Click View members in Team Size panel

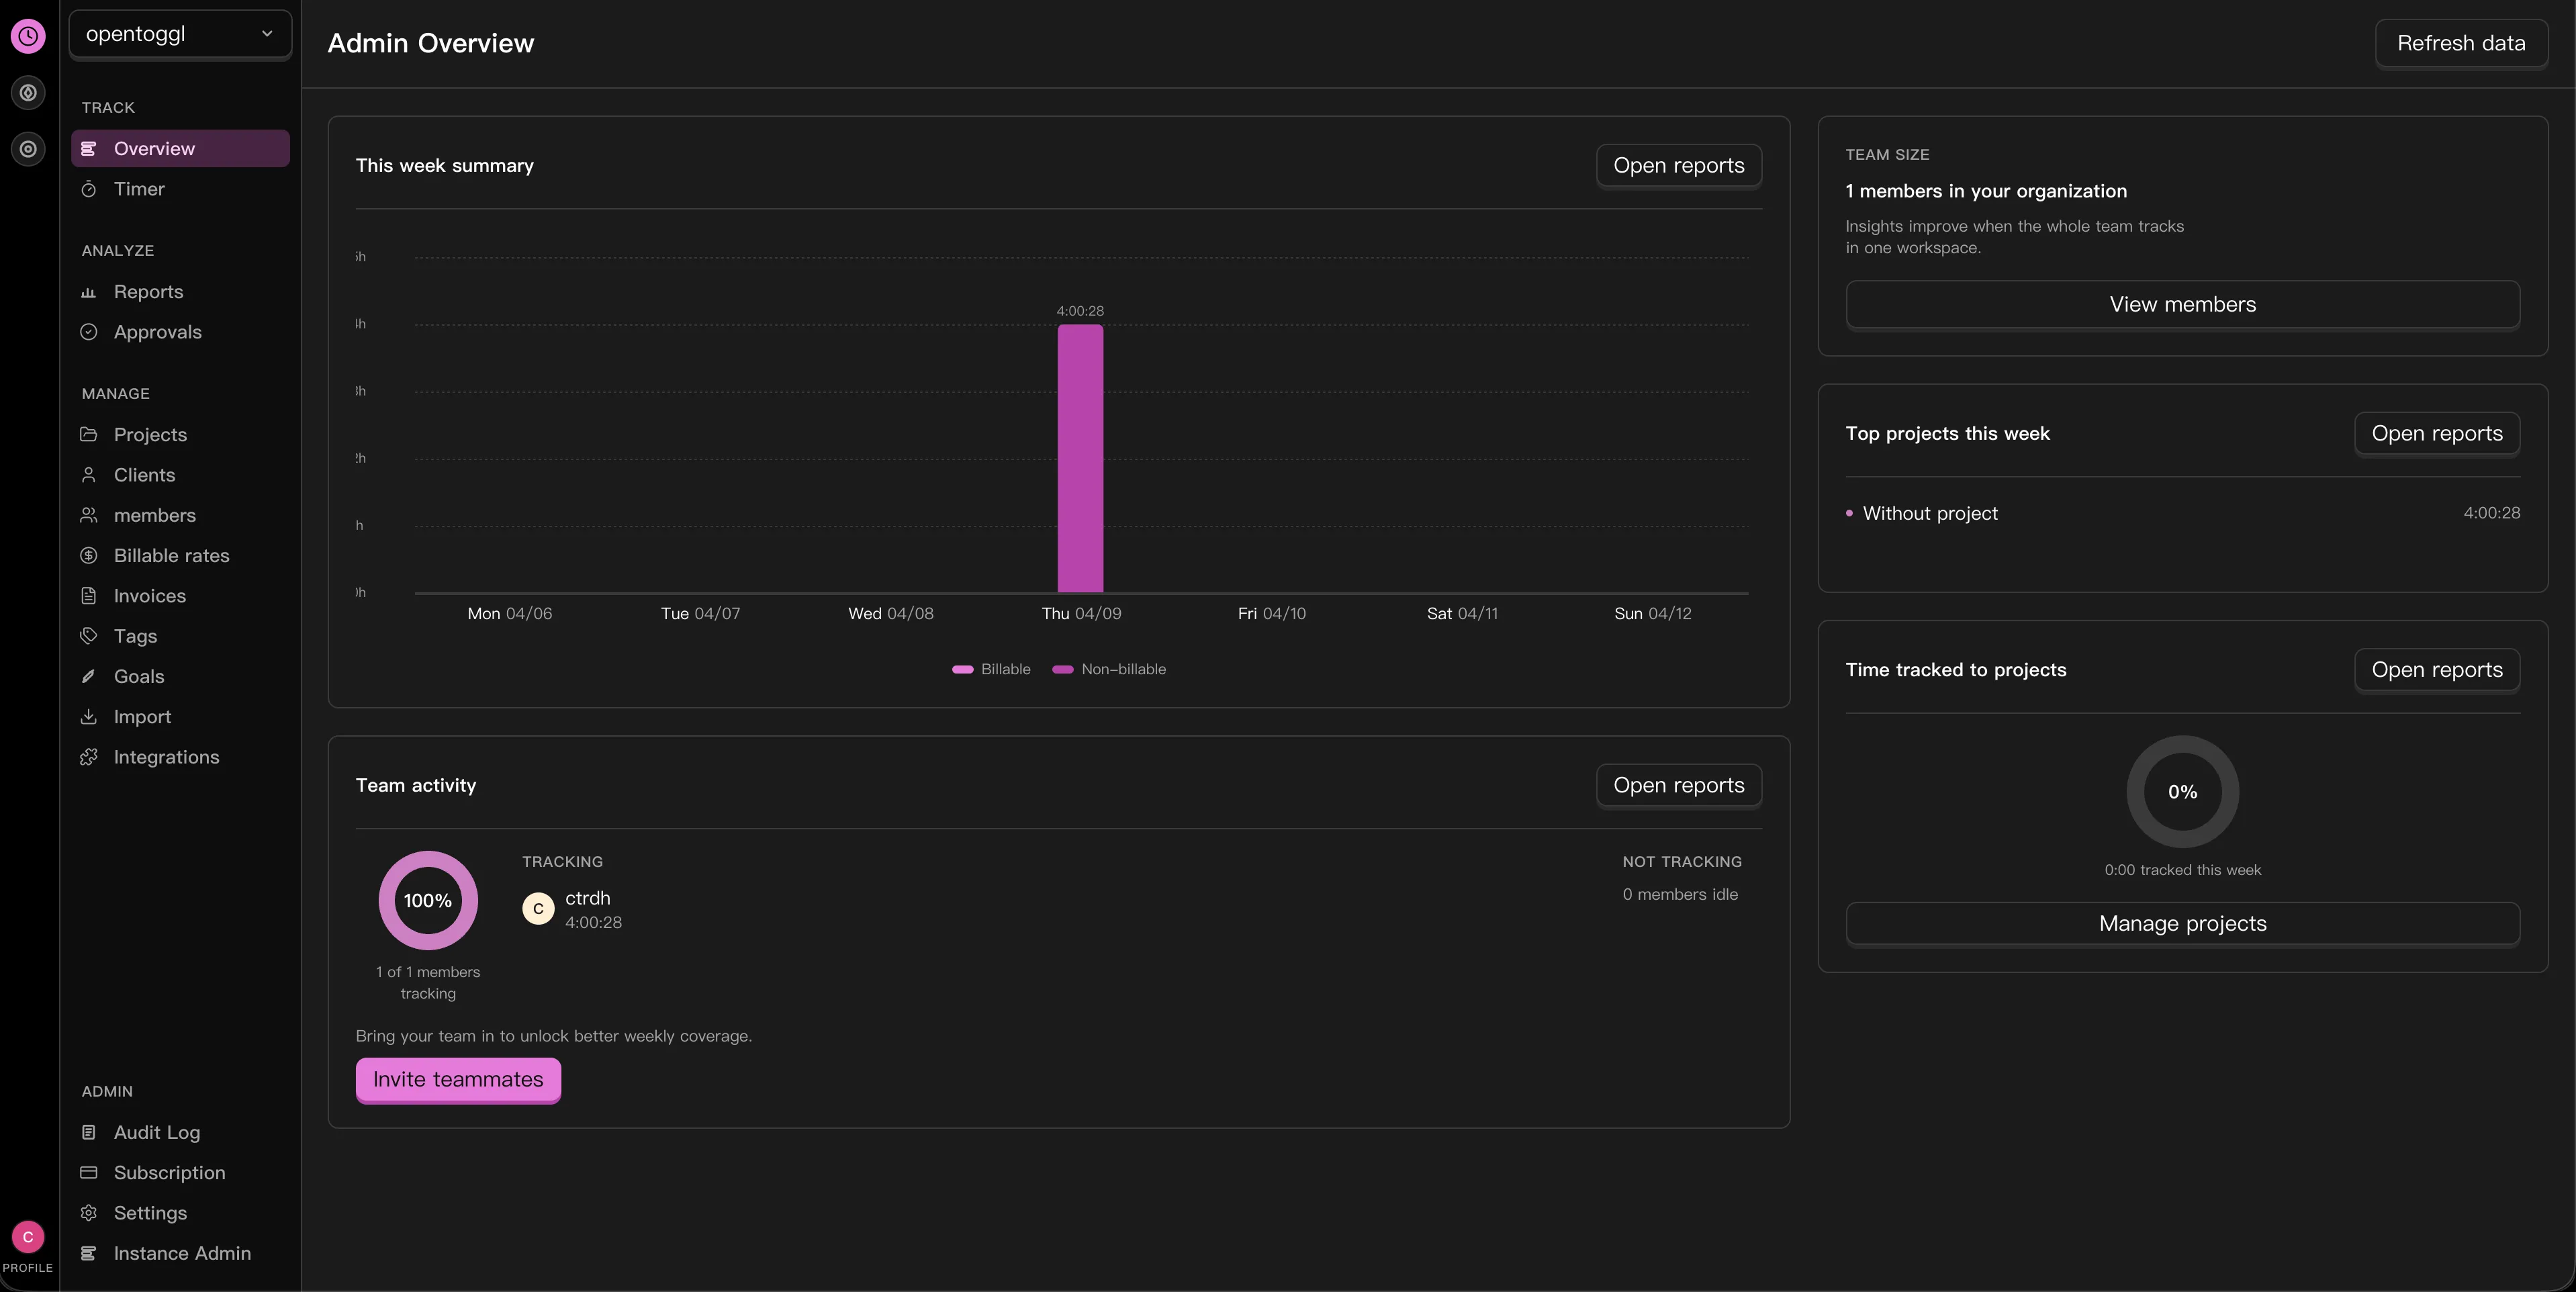pyautogui.click(x=2182, y=304)
